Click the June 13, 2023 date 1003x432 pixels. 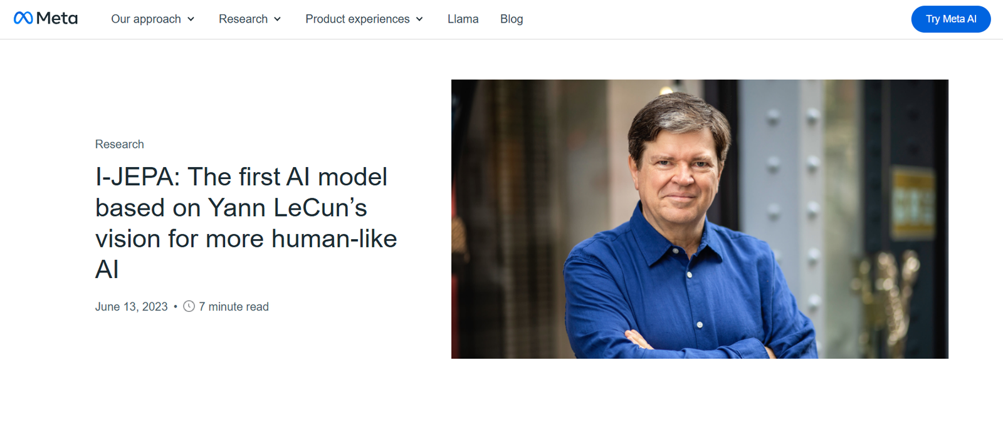pyautogui.click(x=132, y=307)
